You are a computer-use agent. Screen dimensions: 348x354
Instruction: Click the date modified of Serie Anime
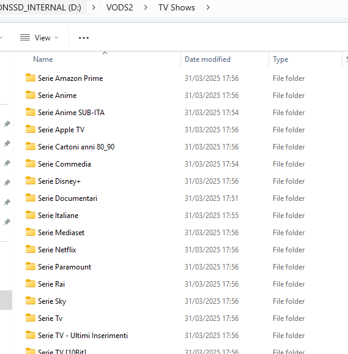point(212,96)
